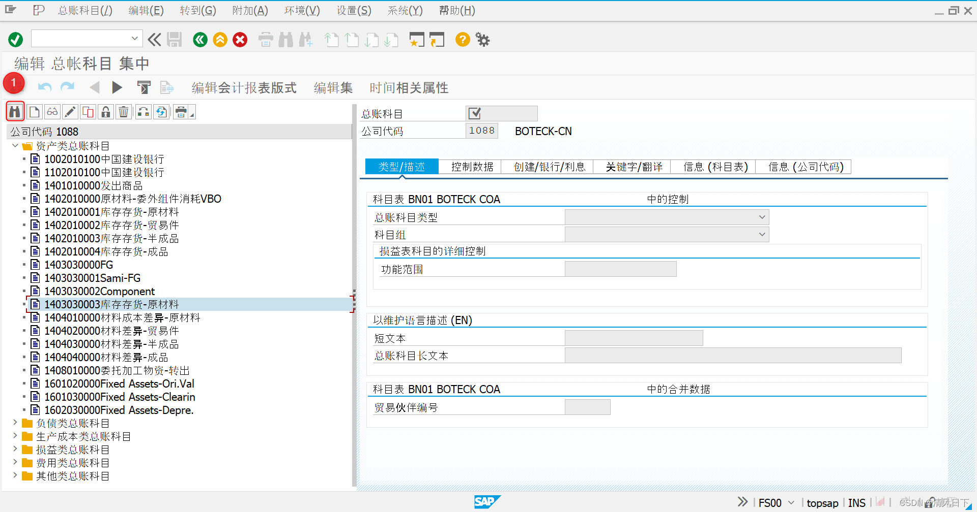This screenshot has width=977, height=512.
Task: Open the 环境(V) menu
Action: [x=302, y=11]
